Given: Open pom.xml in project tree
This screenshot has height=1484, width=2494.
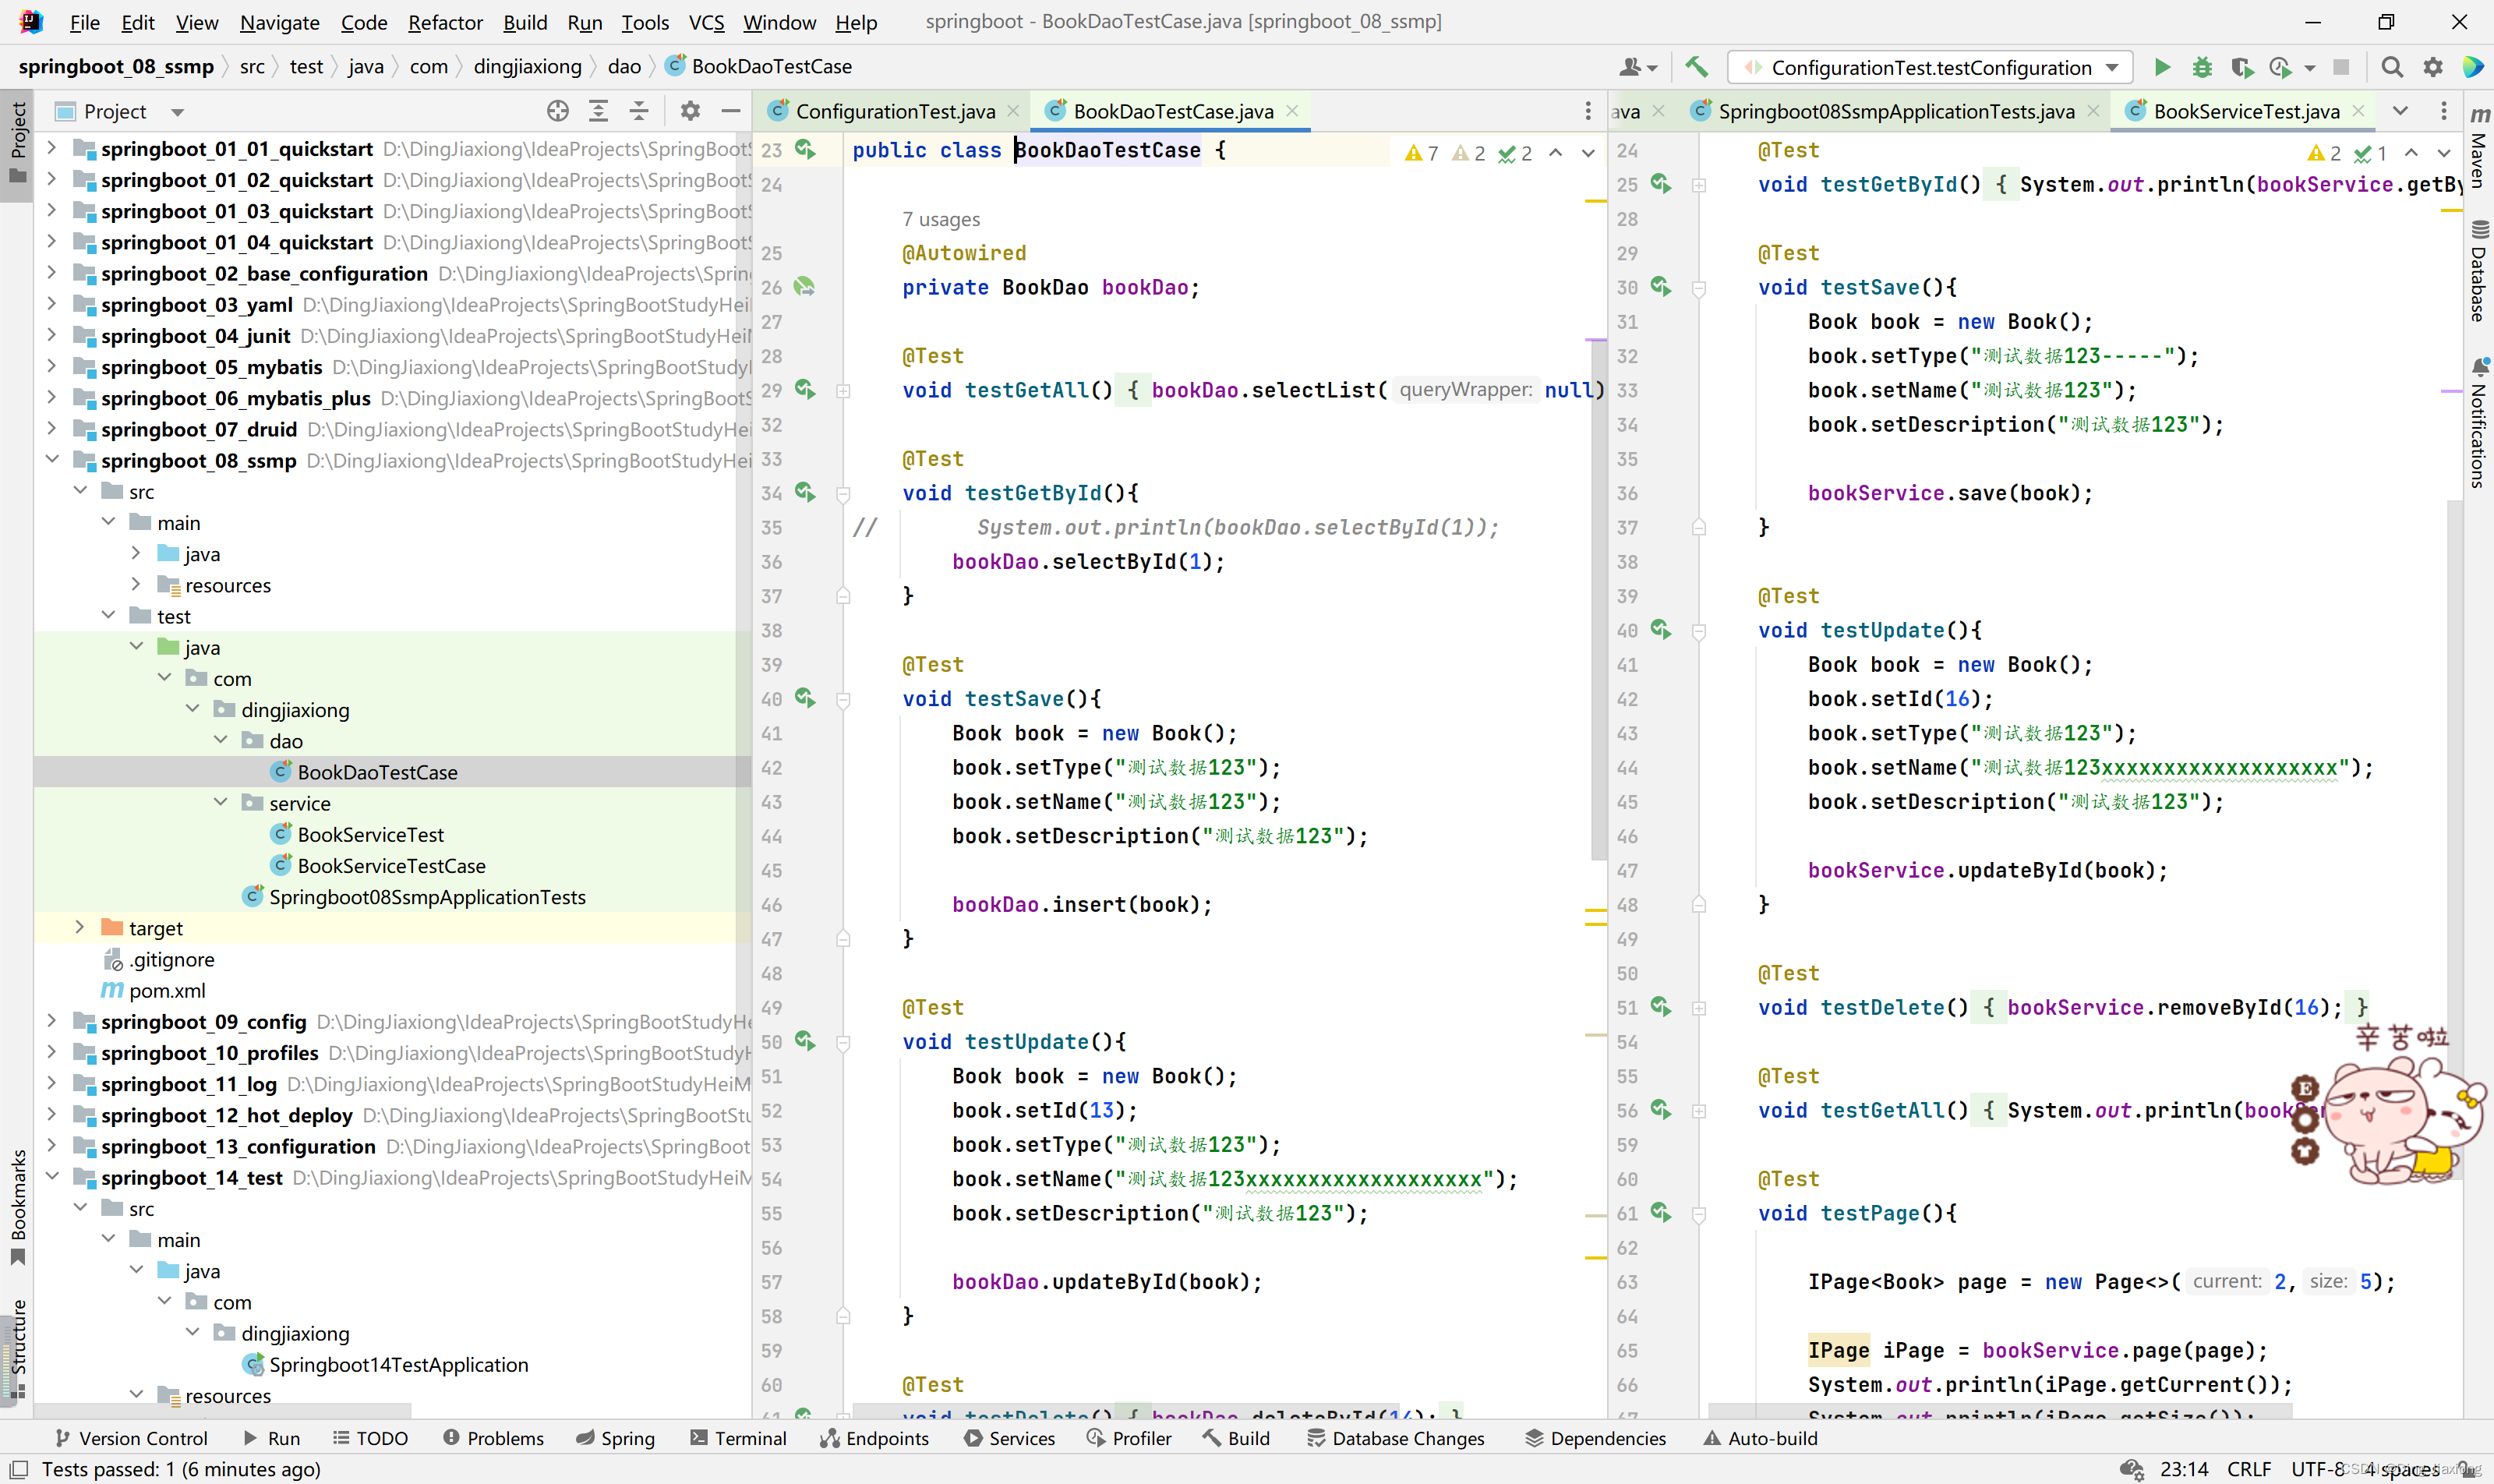Looking at the screenshot, I should click(167, 990).
